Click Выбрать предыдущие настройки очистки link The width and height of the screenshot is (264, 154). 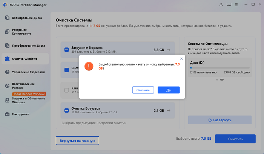click(x=94, y=123)
